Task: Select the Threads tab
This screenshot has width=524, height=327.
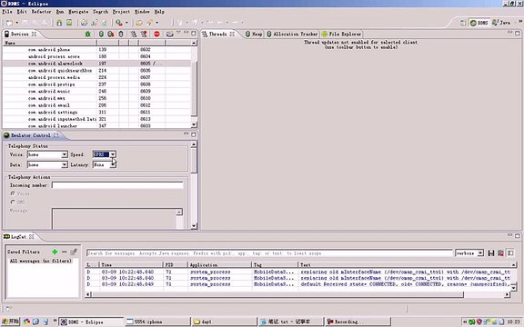Action: pos(218,34)
